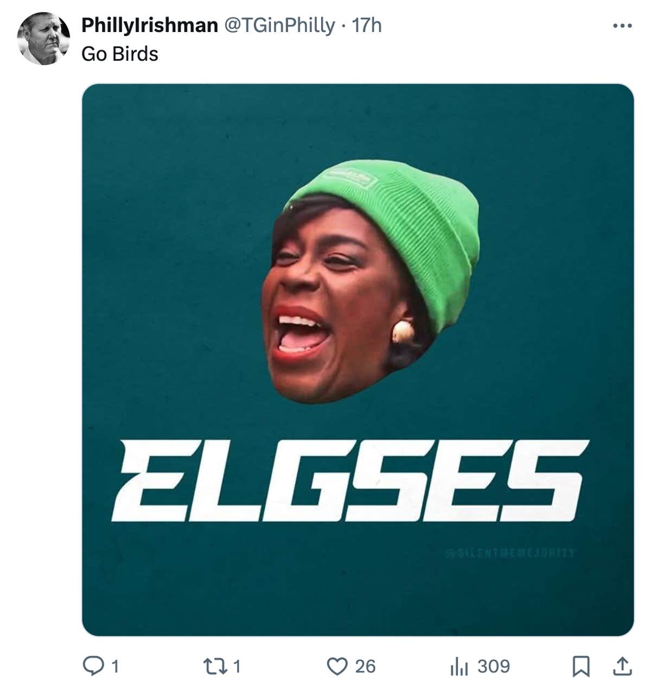
Task: Open the tweet by clicking the 17h timestamp
Action: (368, 24)
